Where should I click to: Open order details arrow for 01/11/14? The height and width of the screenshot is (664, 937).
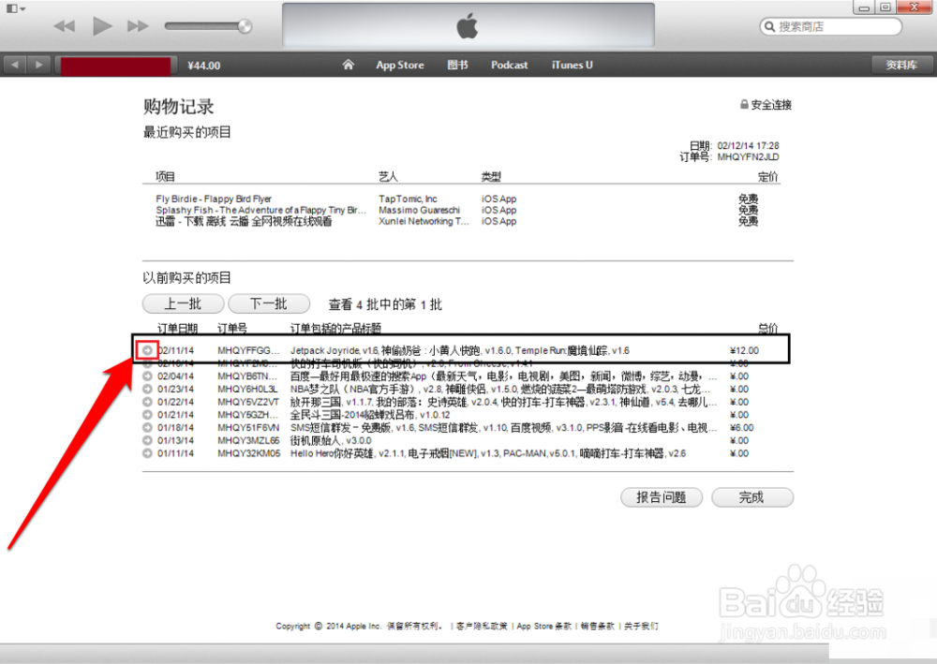(x=147, y=453)
